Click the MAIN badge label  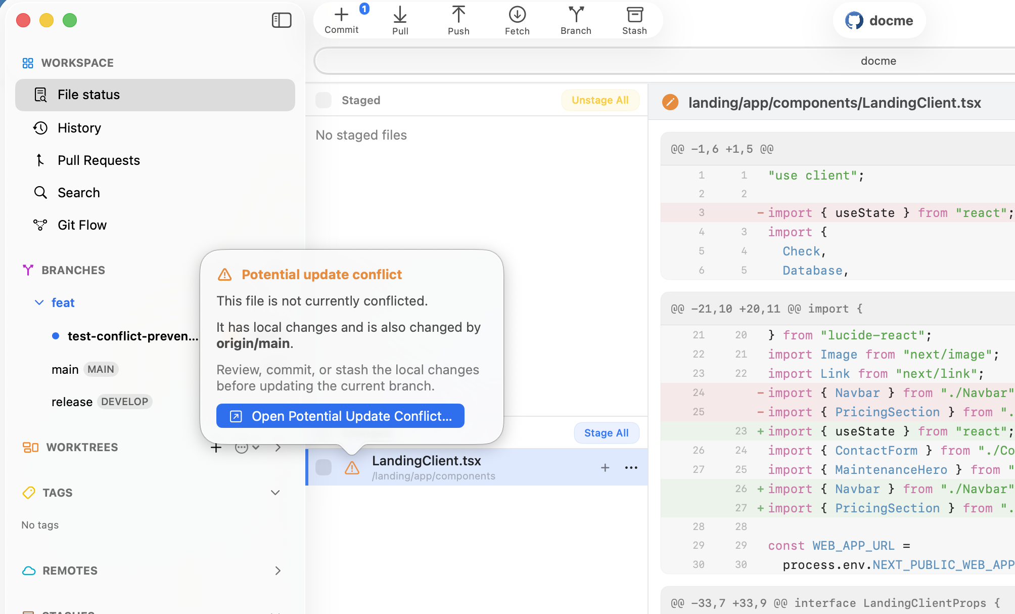(x=101, y=369)
